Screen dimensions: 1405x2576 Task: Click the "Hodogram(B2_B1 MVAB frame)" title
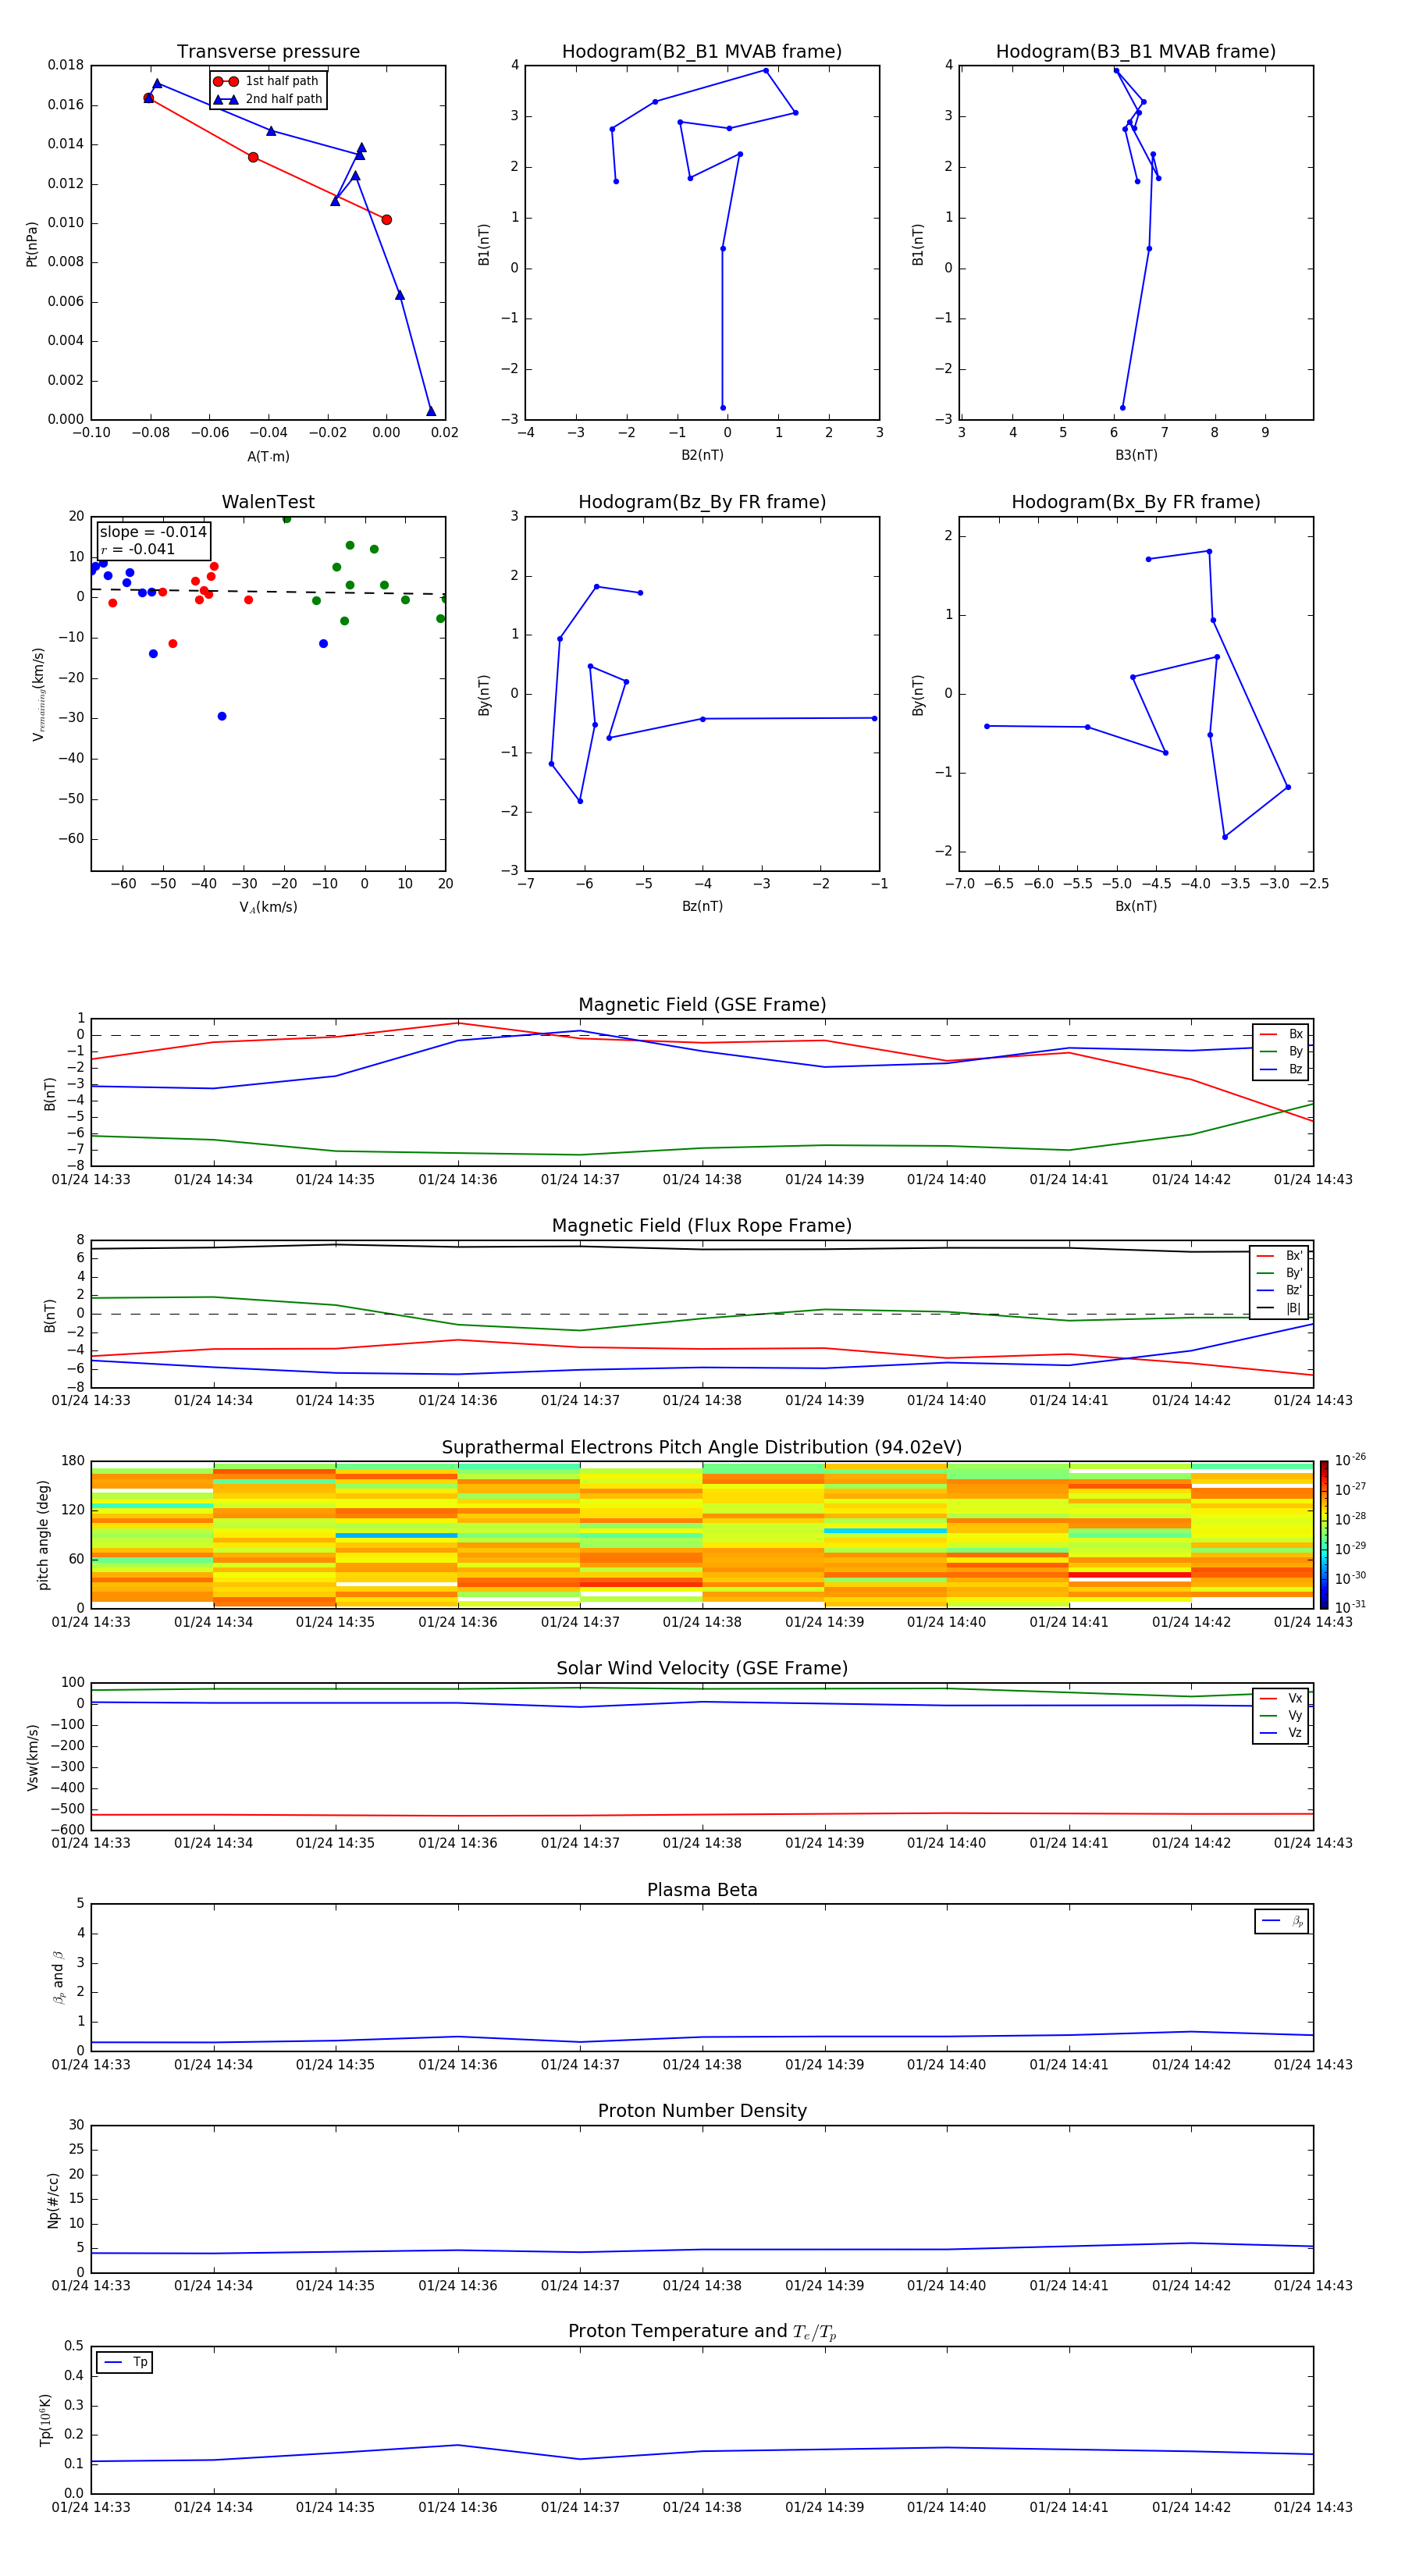[x=702, y=52]
